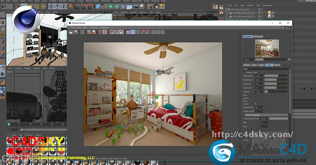The height and width of the screenshot is (165, 316).
Task: Open the Objects menu in Object Manager
Action: [251, 5]
